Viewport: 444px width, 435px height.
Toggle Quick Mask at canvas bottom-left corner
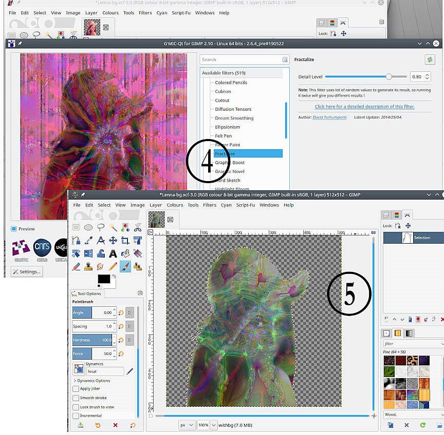coord(151,416)
